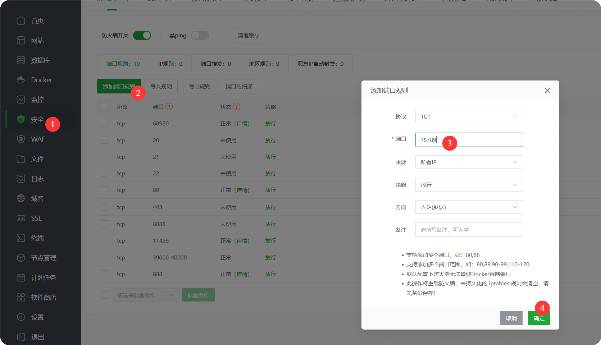Image resolution: width=601 pixels, height=345 pixels.
Task: Check the row checkbox for port 443
Action: (x=104, y=207)
